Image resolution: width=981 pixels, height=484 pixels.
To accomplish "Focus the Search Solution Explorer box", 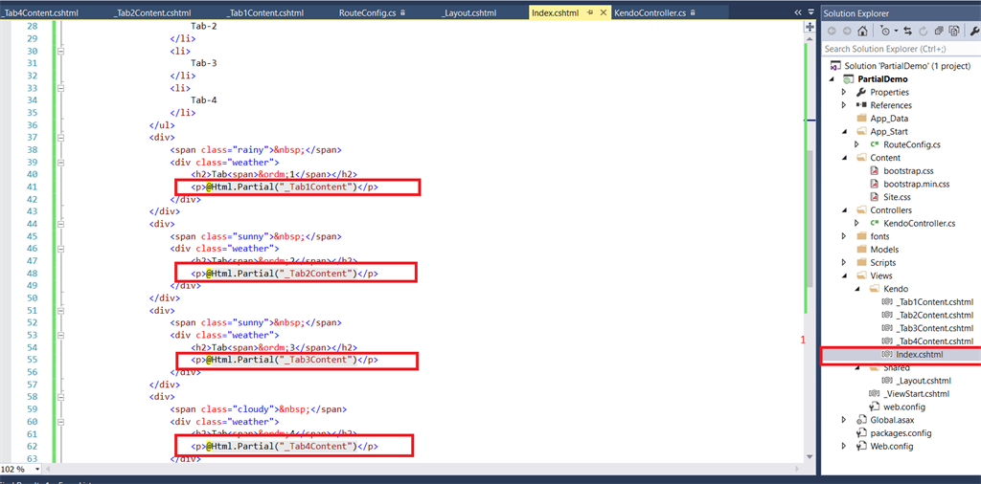I will click(901, 49).
